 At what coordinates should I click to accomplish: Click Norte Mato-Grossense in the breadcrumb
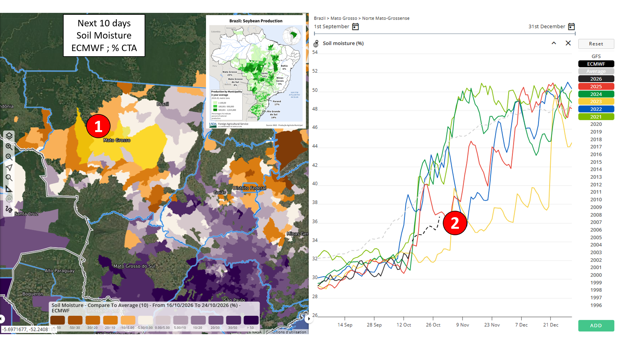coord(386,18)
